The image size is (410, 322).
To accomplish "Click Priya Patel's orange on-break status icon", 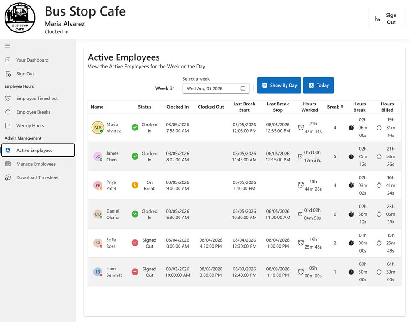I will point(135,185).
